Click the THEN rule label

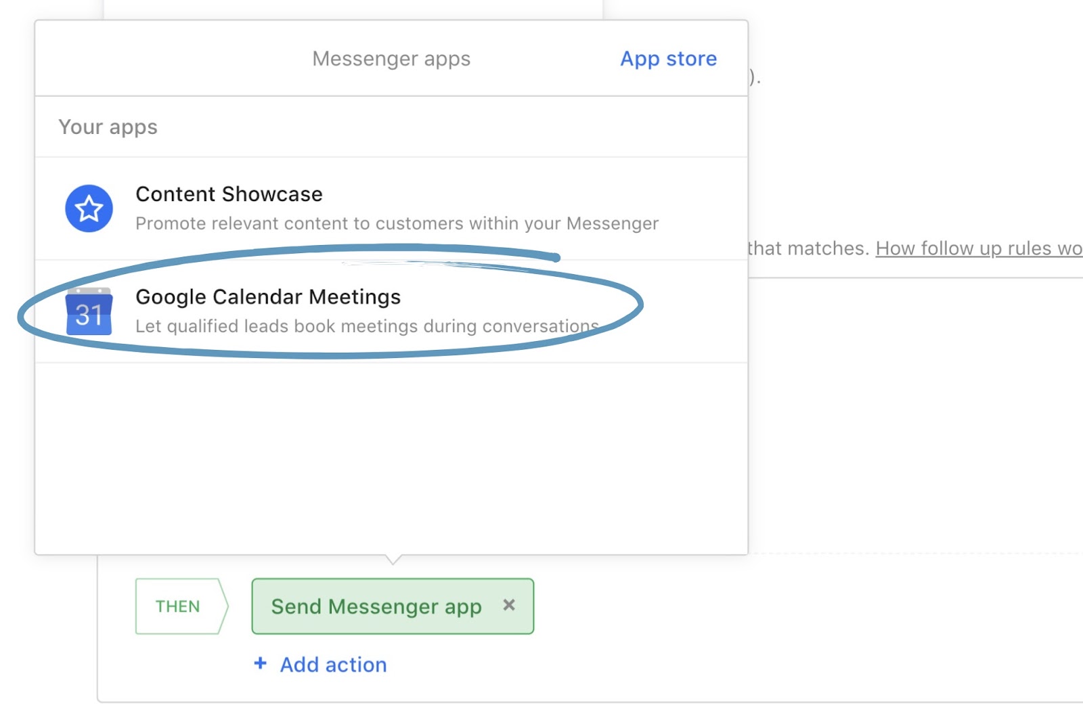click(178, 606)
